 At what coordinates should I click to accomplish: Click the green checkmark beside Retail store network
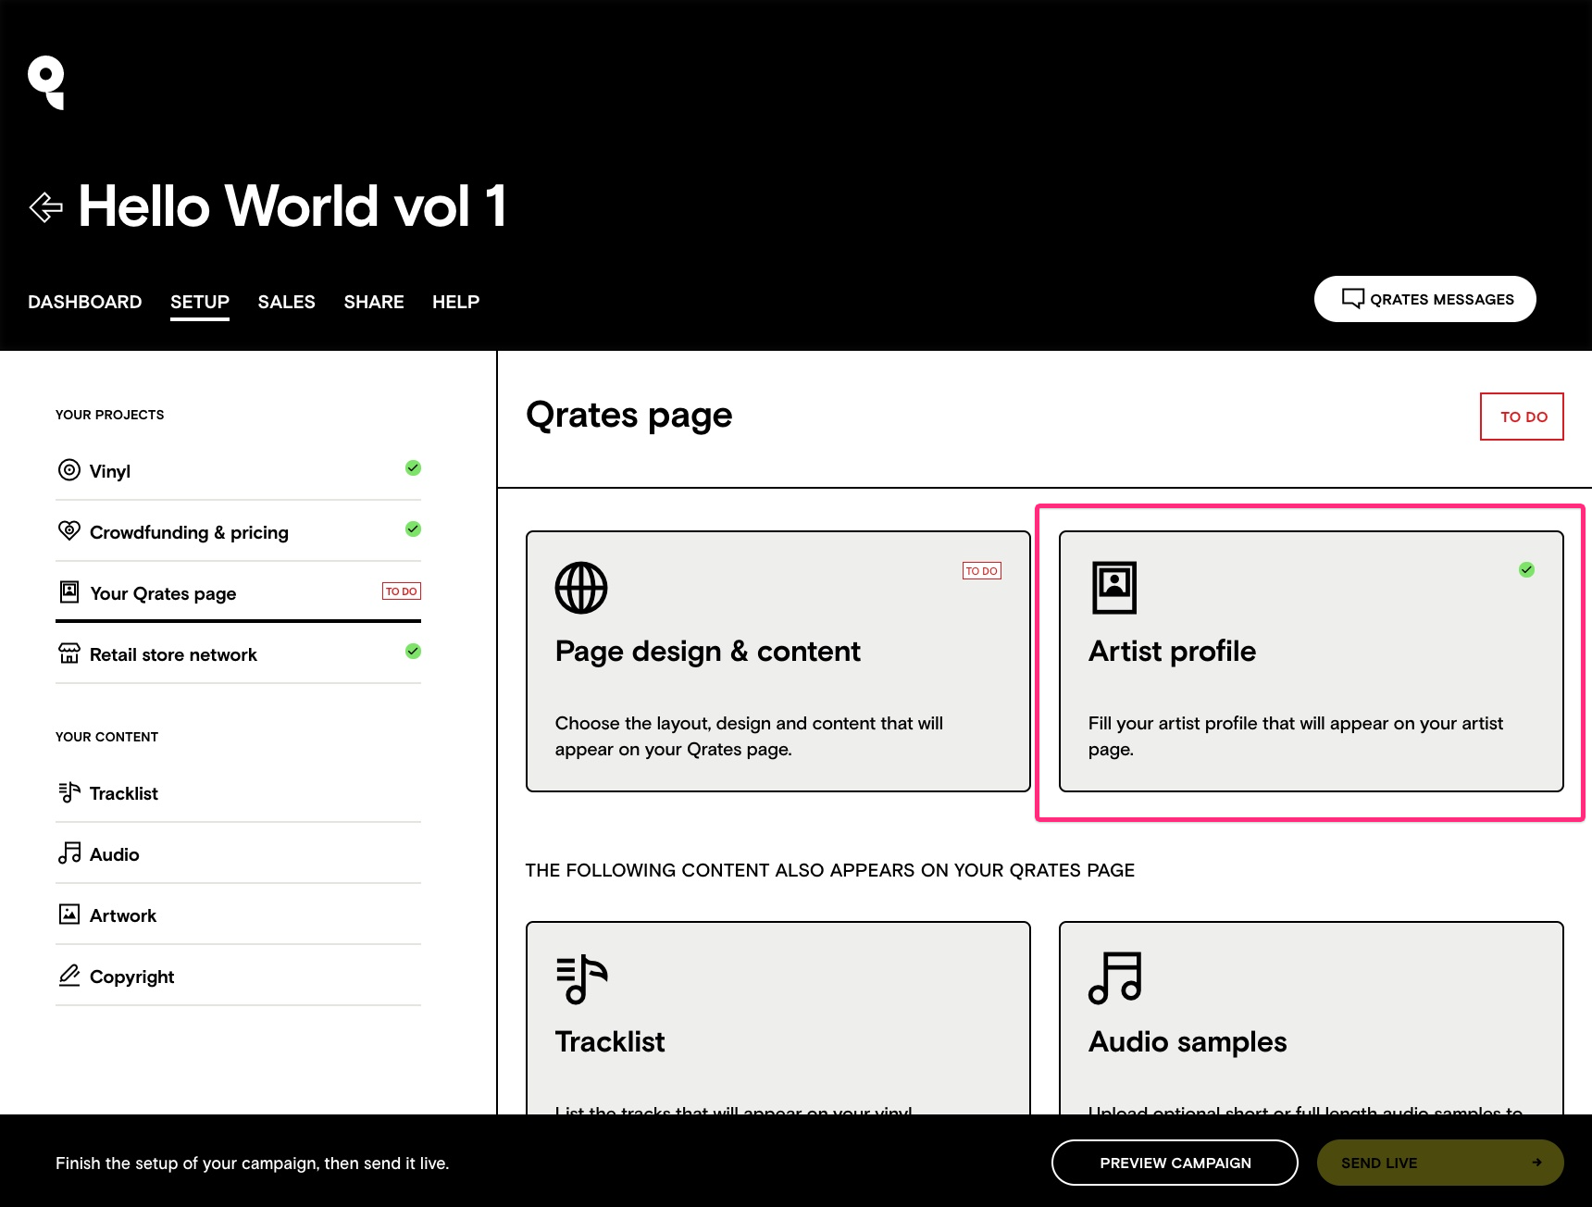[x=414, y=652]
